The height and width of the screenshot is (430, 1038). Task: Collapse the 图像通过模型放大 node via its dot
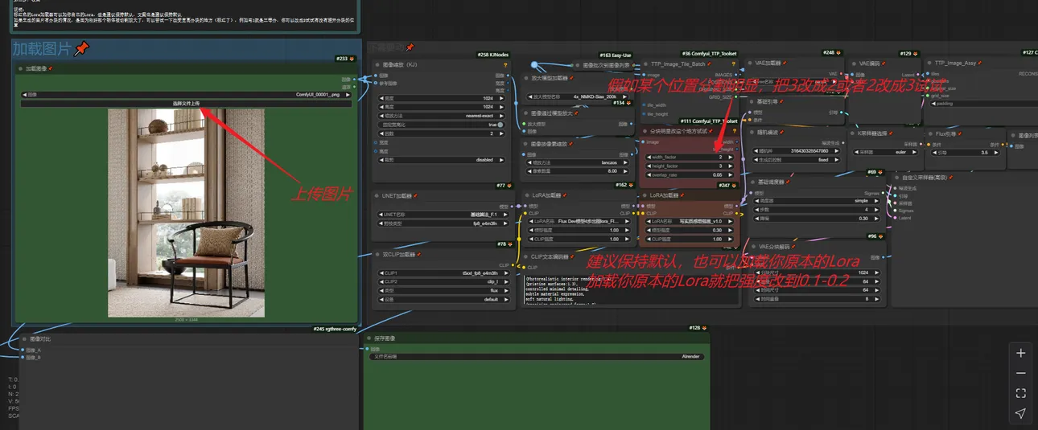pos(526,113)
